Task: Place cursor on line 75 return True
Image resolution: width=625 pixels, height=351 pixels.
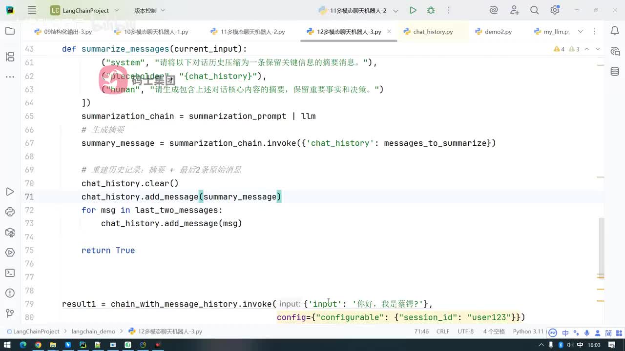Action: 108,251
